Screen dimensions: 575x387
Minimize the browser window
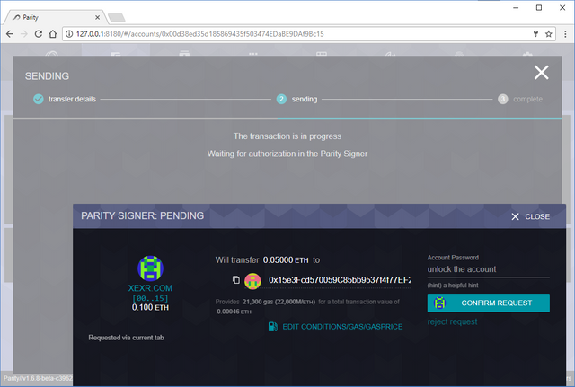[x=516, y=8]
